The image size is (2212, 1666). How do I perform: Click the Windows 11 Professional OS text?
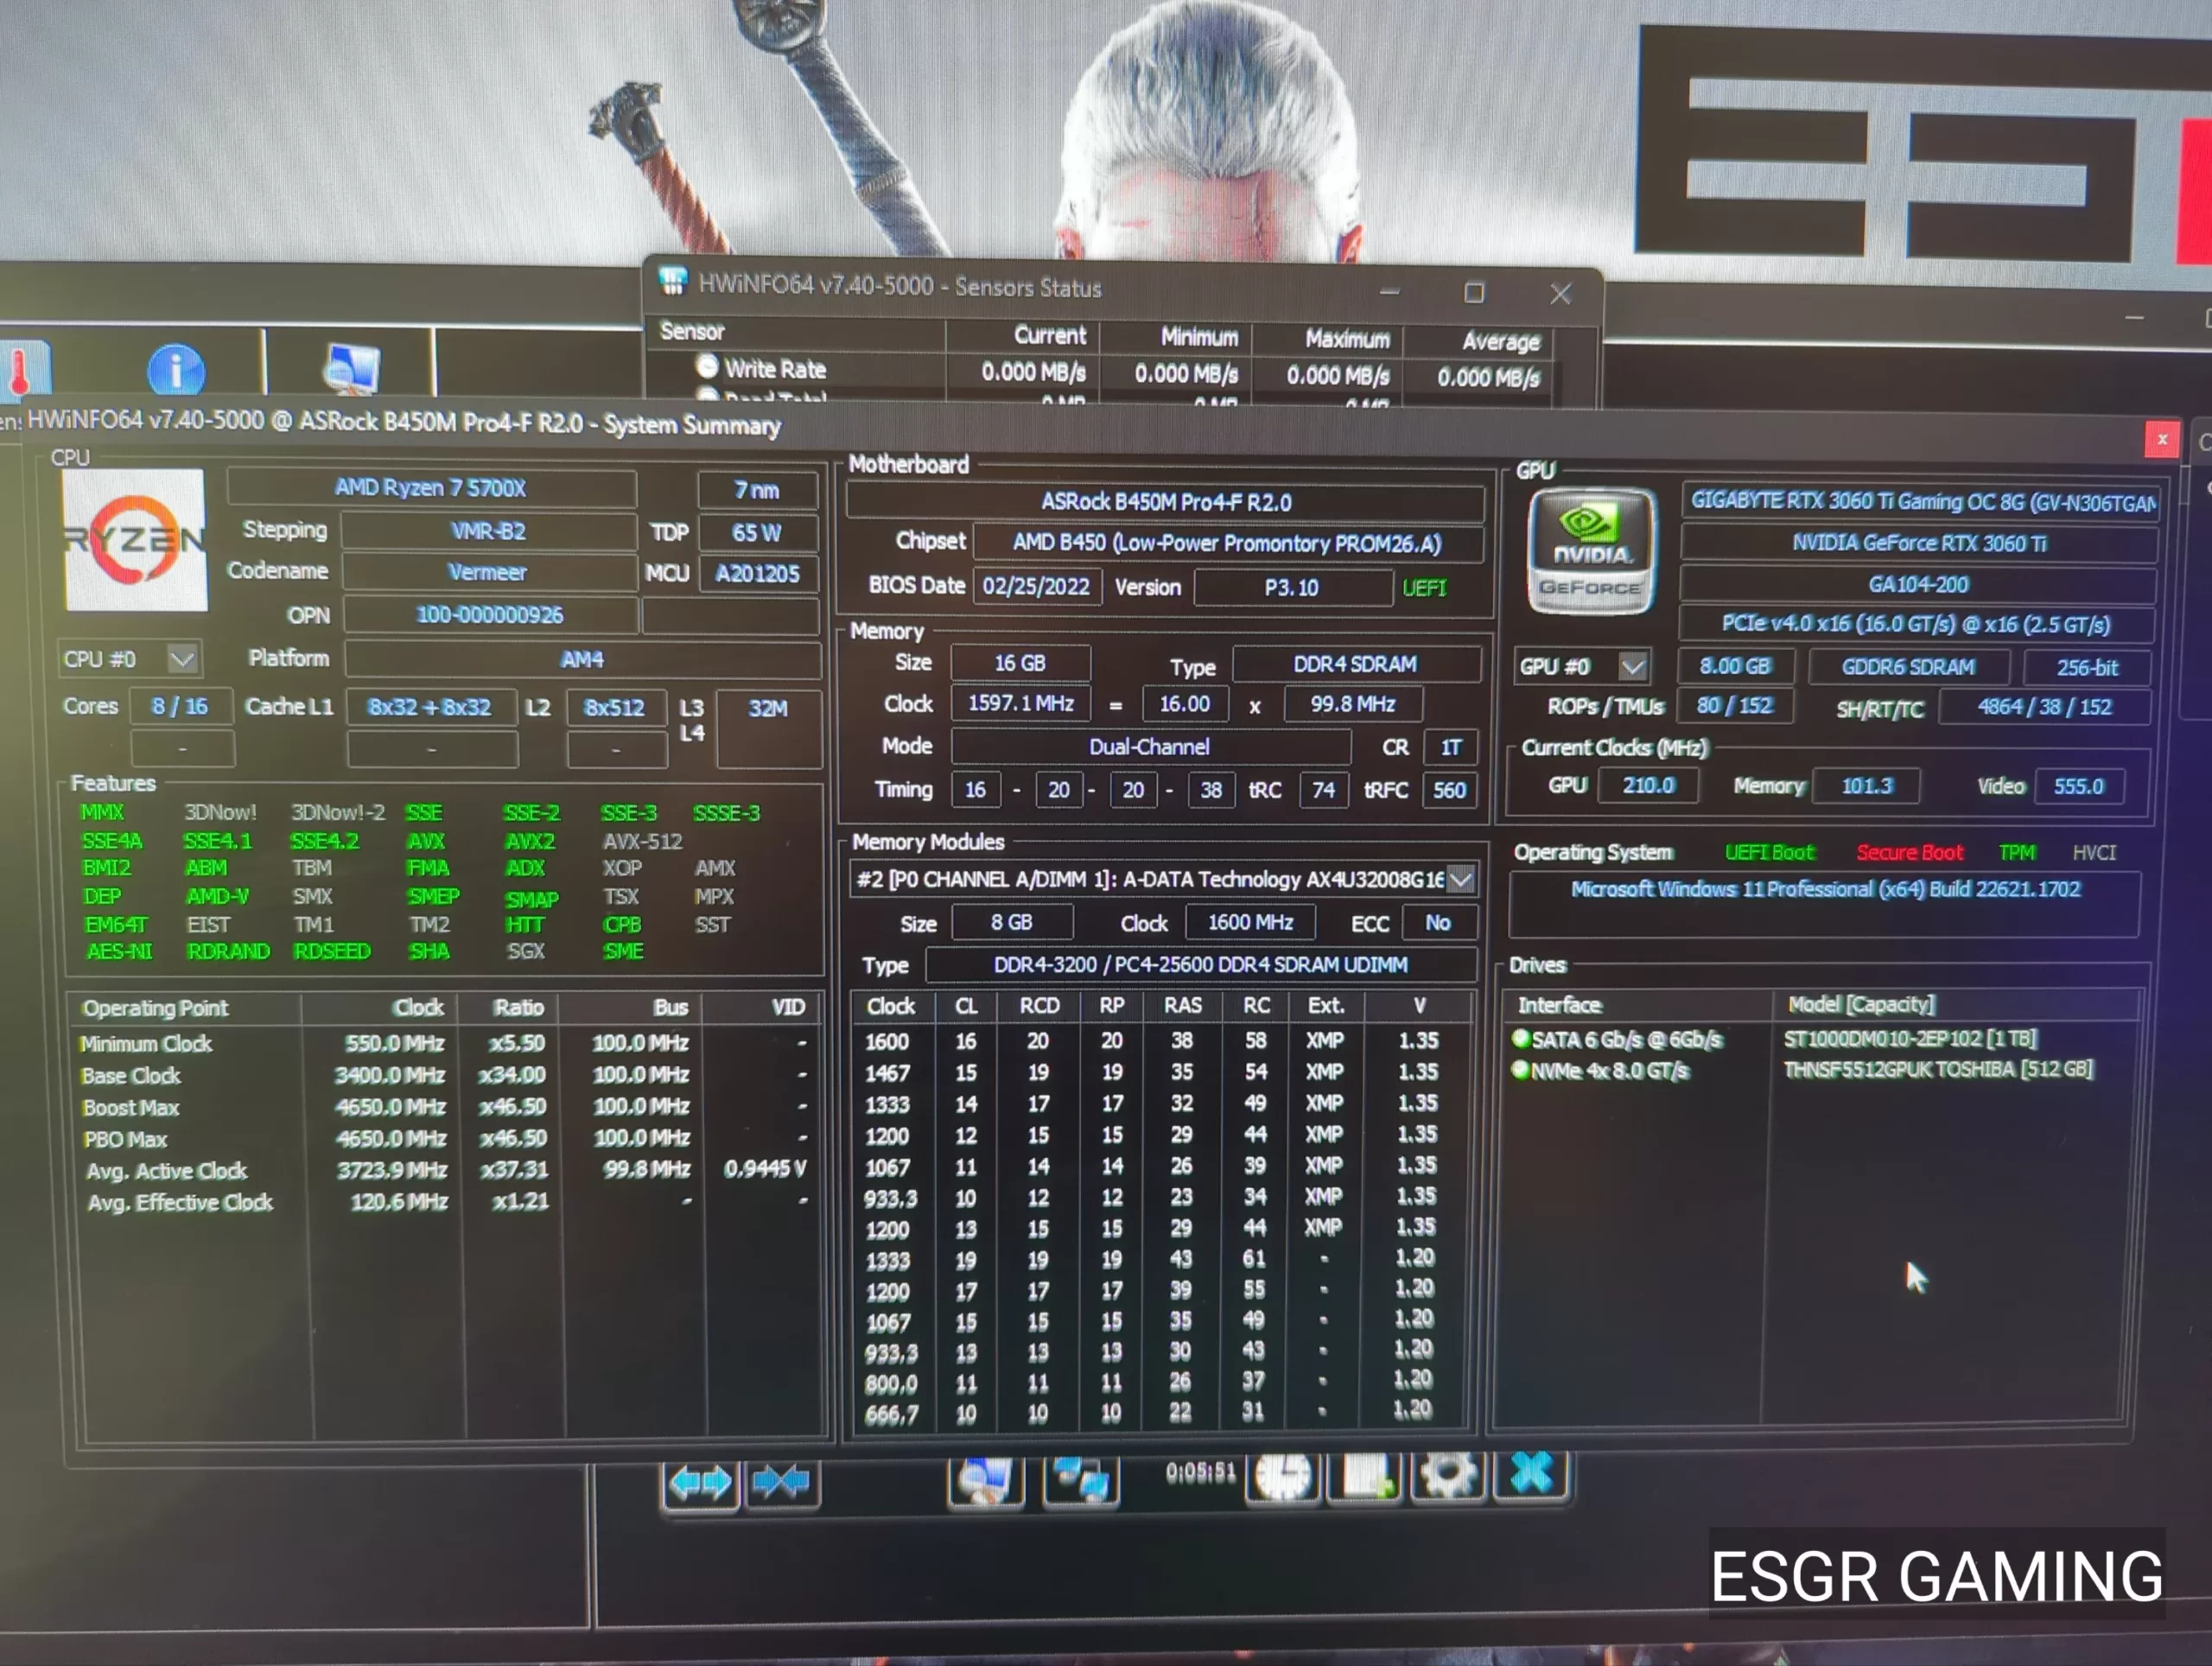pyautogui.click(x=1825, y=889)
